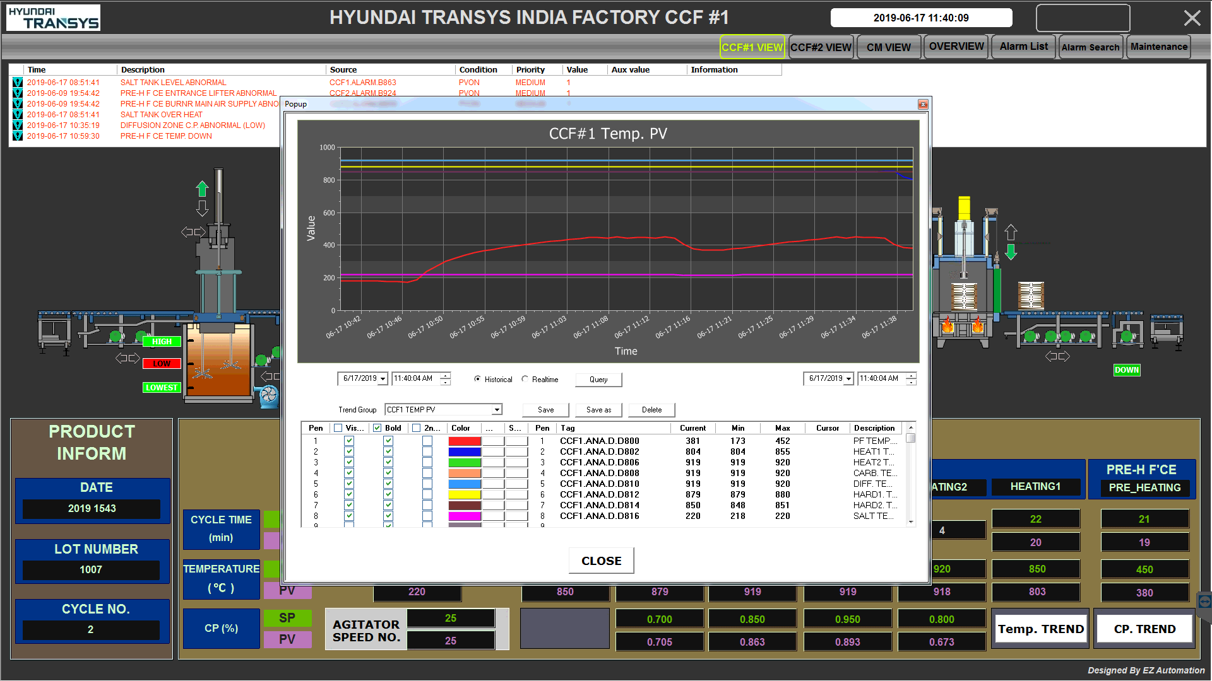
Task: Switch to CCF#2 VIEW tab
Action: click(x=821, y=47)
